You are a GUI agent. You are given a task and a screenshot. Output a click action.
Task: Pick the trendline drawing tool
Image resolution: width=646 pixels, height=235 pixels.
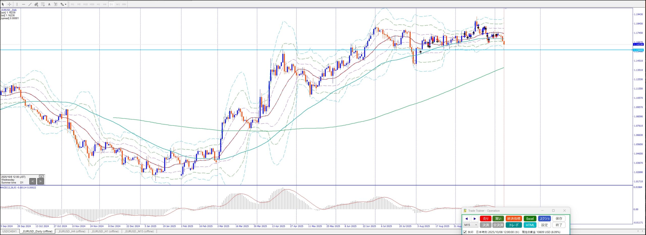[x=30, y=4]
